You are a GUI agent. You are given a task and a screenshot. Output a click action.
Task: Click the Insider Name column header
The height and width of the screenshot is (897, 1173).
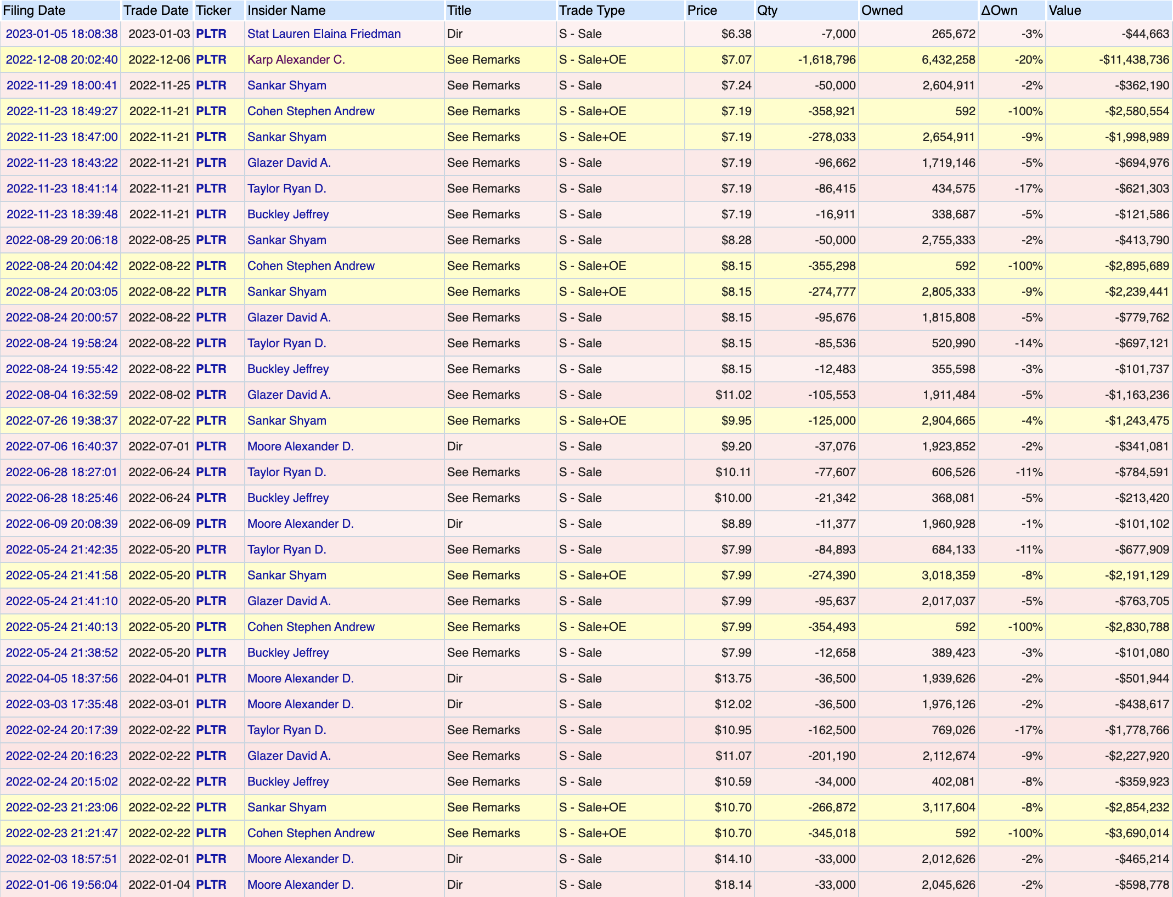tap(286, 10)
